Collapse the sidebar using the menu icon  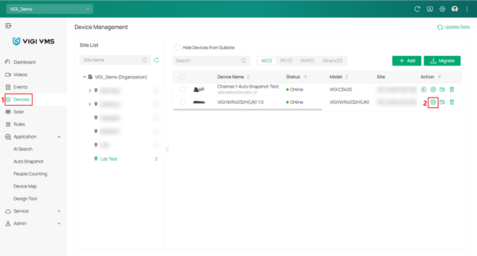coord(8,26)
